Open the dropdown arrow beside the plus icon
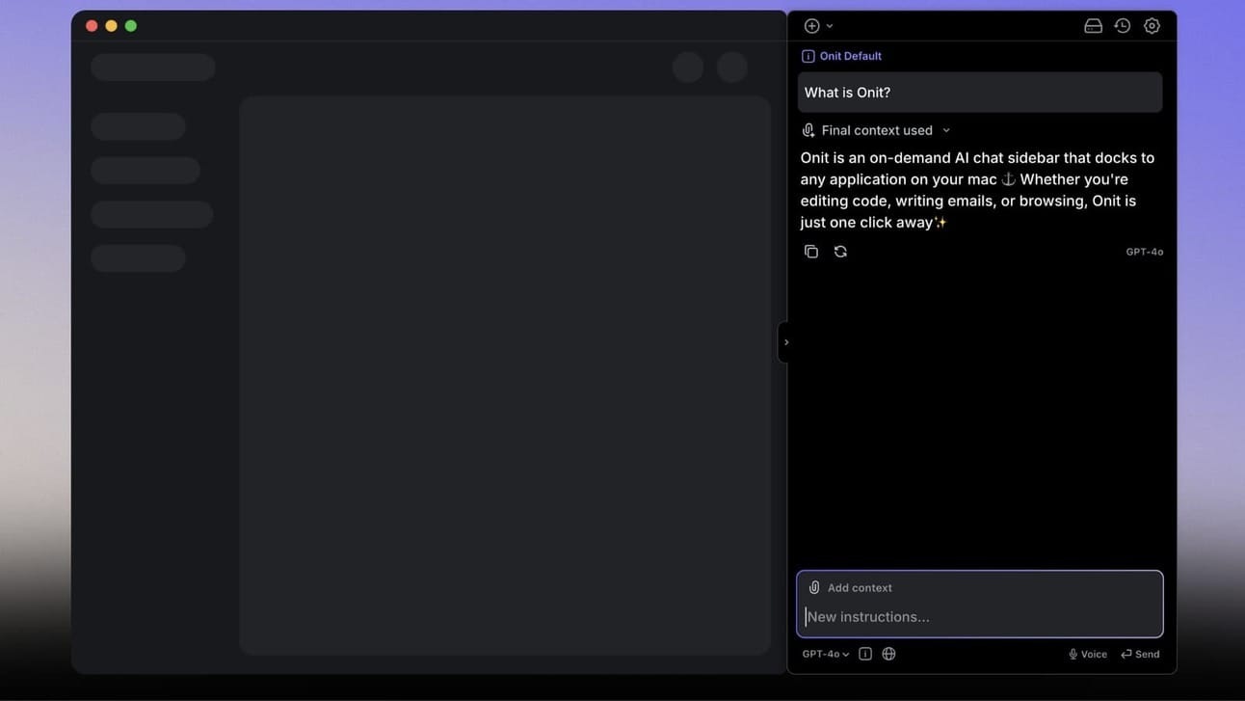The width and height of the screenshot is (1245, 701). (x=830, y=26)
